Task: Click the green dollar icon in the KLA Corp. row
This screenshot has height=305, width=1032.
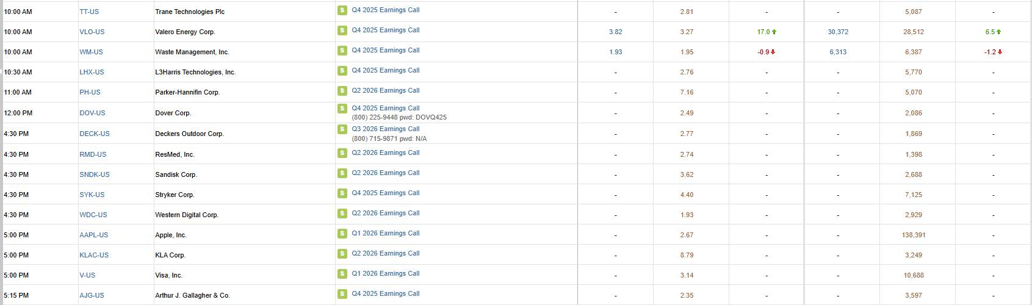Action: (342, 254)
